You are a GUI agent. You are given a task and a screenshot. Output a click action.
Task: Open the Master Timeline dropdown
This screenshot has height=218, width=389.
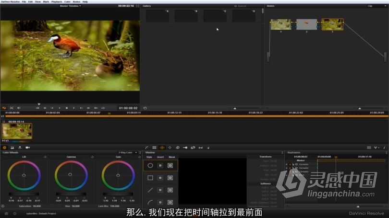click(x=70, y=6)
